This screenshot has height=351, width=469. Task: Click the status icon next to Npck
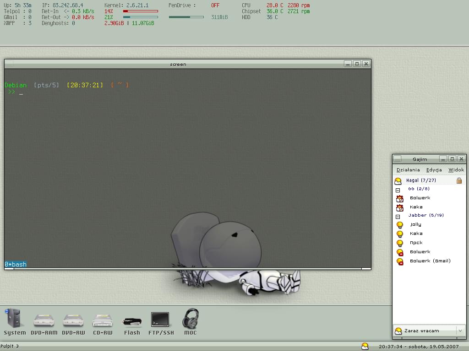click(x=399, y=243)
